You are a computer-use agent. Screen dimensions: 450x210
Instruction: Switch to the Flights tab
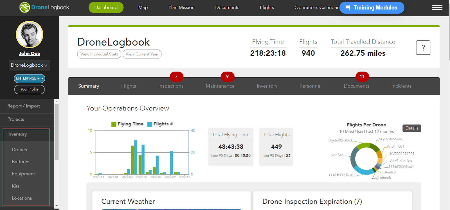pyautogui.click(x=129, y=86)
